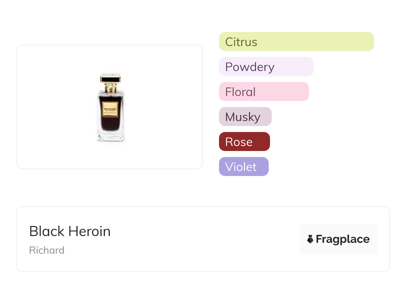Click the word "Musky" label text
Image resolution: width=406 pixels, height=288 pixels.
coord(243,117)
